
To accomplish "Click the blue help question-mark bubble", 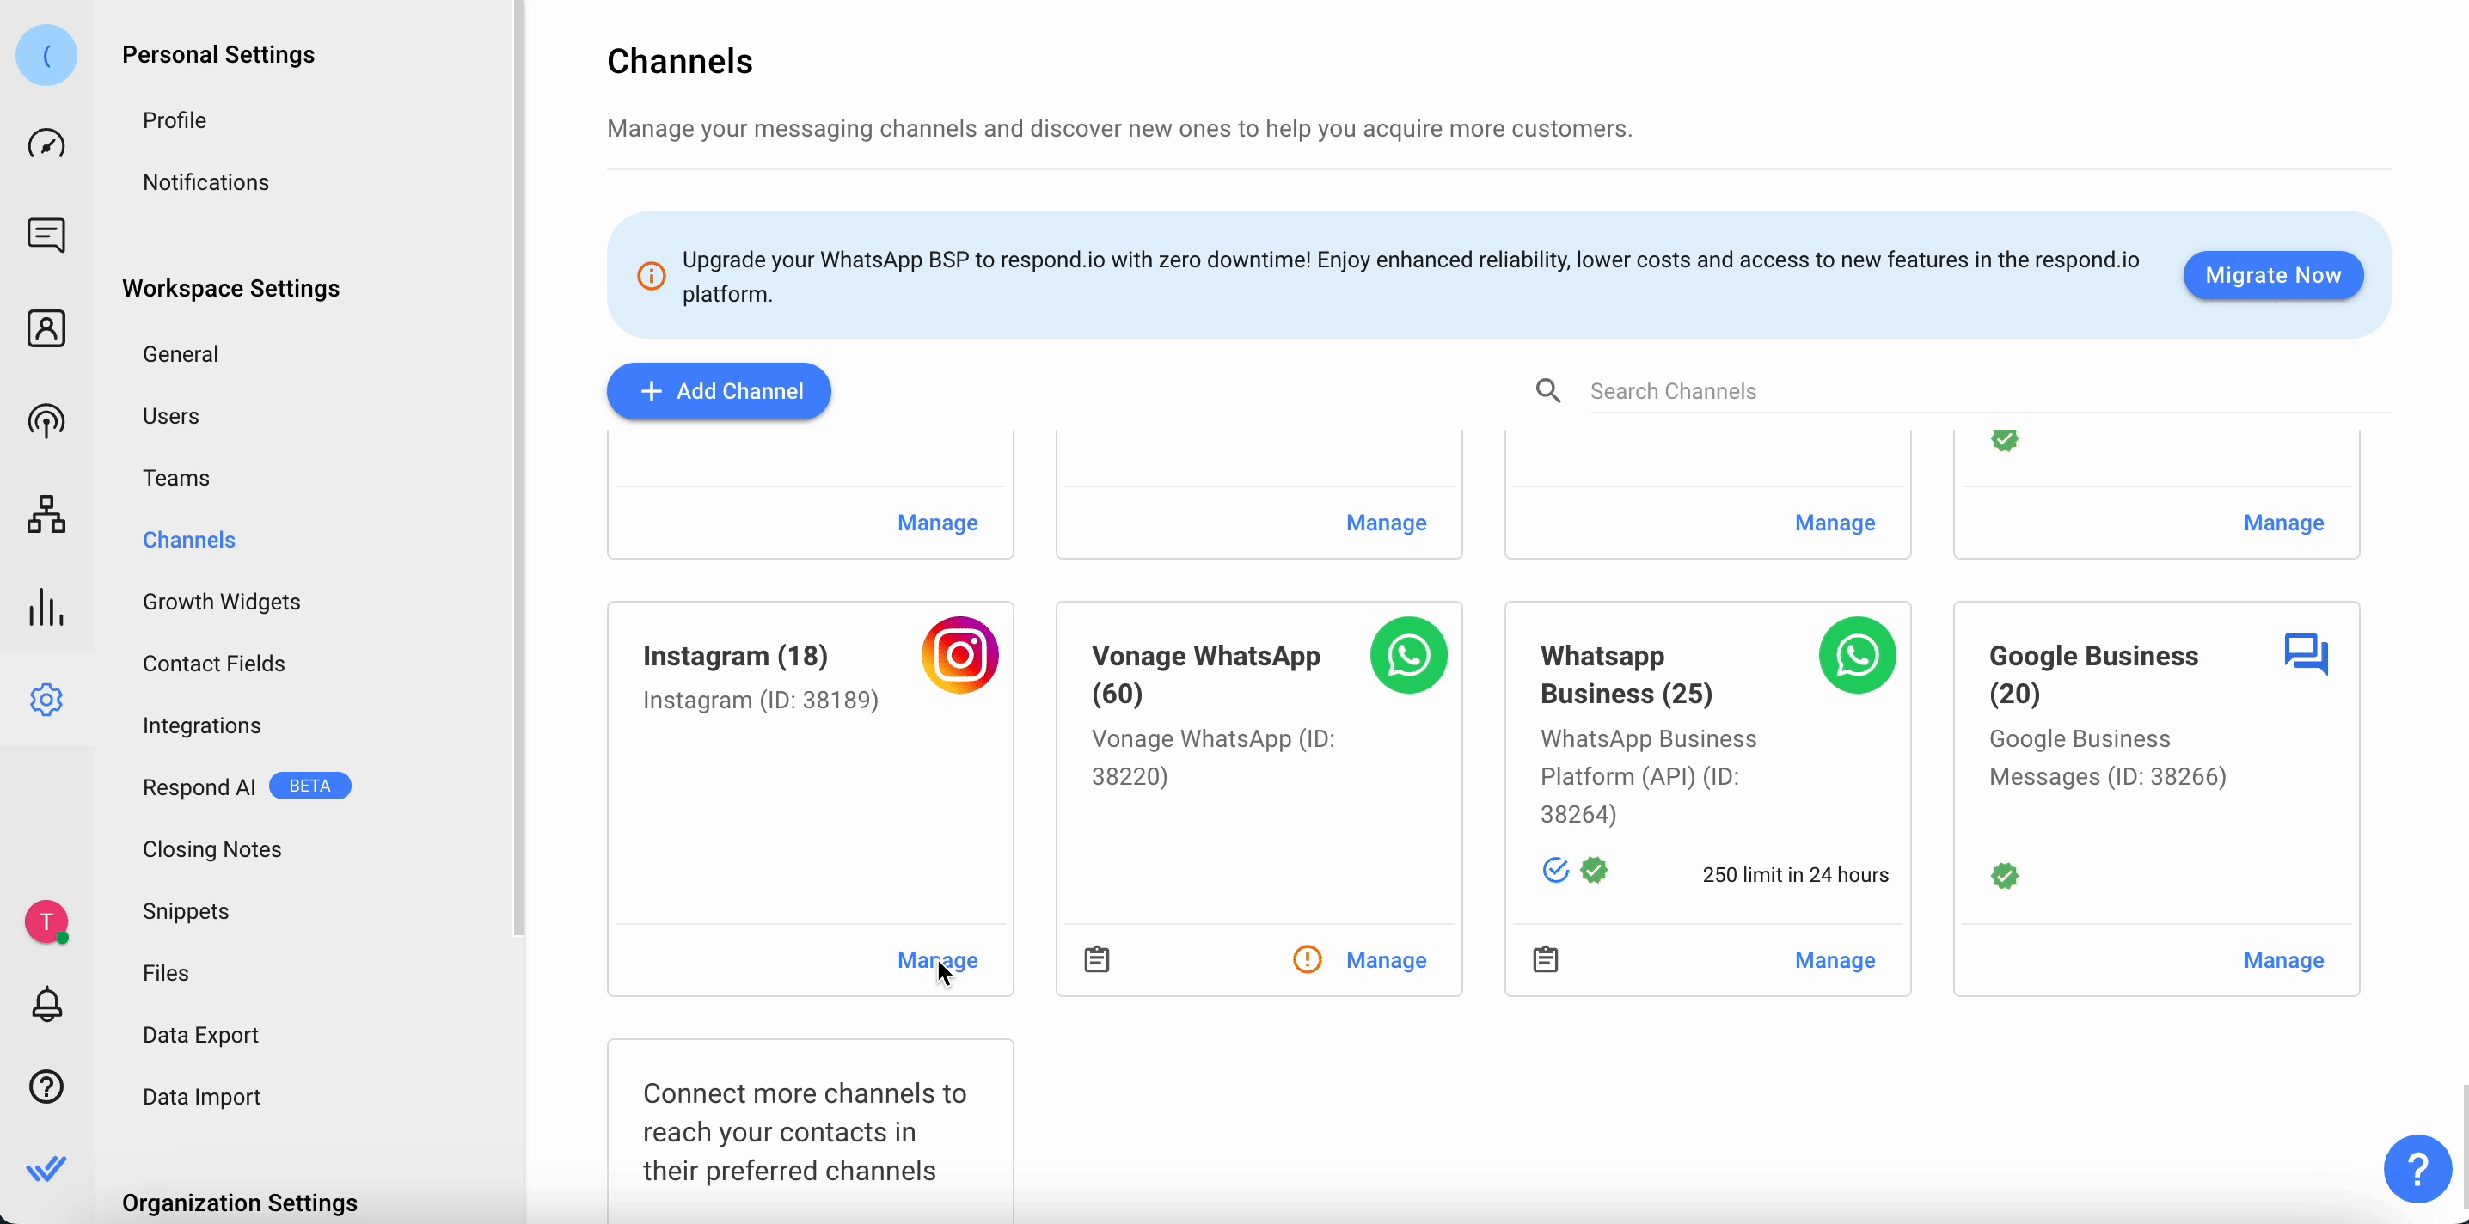I will [x=2417, y=1169].
